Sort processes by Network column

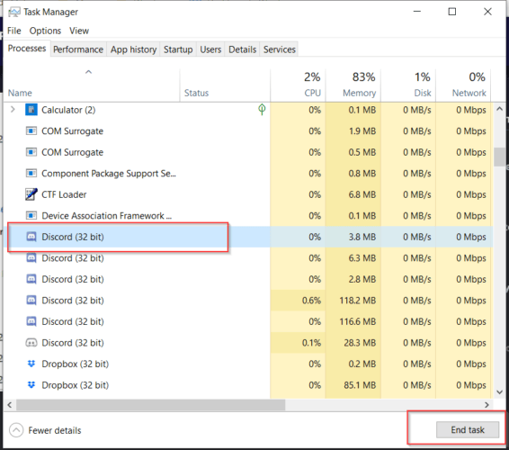pos(463,85)
